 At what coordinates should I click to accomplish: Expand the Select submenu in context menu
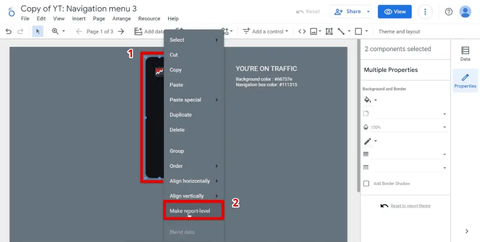tap(194, 40)
